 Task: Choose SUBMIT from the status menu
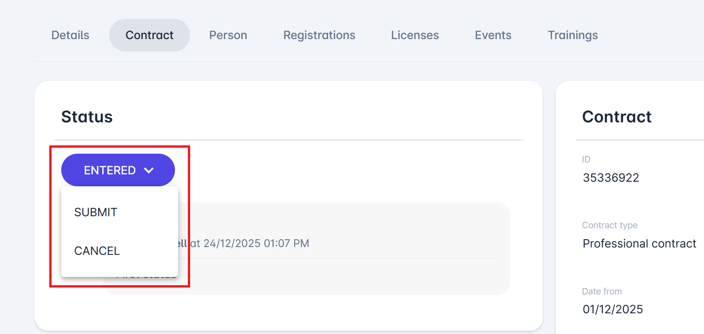click(x=96, y=212)
